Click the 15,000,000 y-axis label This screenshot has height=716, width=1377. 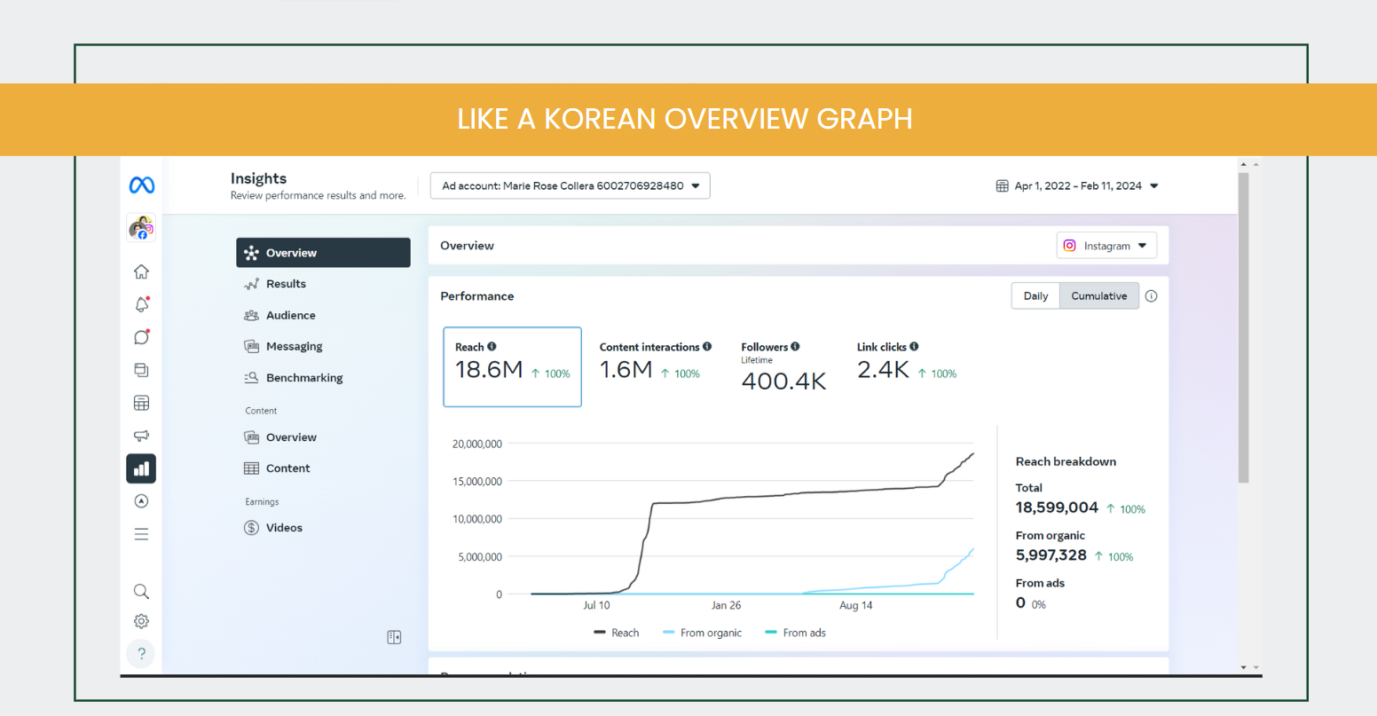[x=477, y=482]
